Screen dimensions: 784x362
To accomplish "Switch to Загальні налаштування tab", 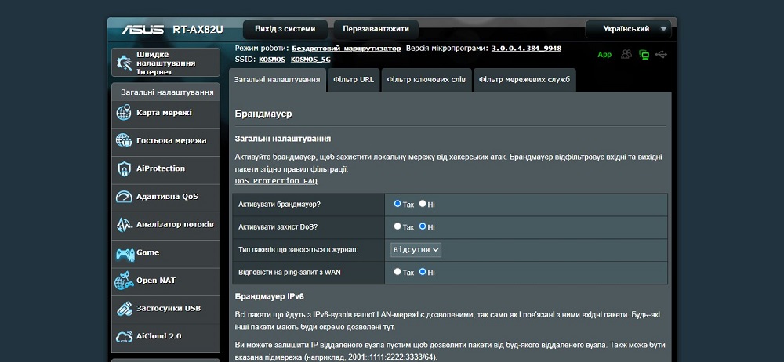I will tap(277, 80).
